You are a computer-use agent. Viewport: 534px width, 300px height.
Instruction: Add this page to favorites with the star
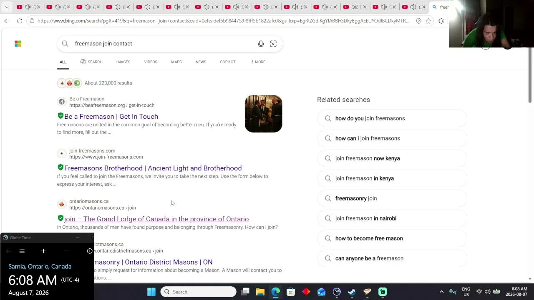point(428,21)
